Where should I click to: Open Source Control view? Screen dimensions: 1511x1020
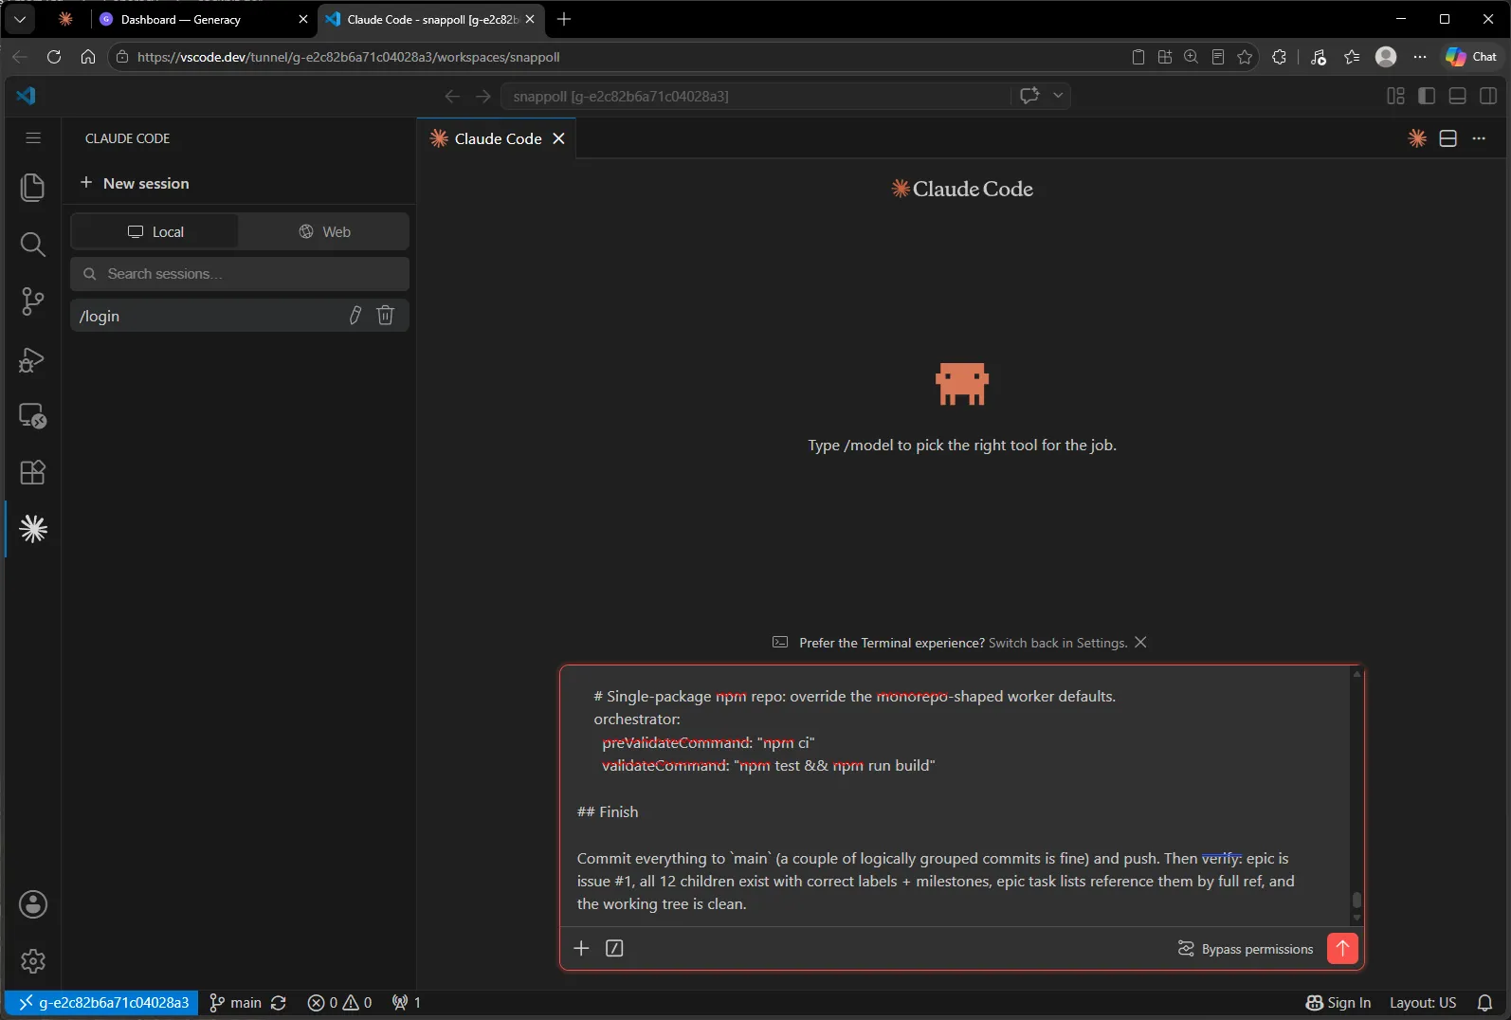(x=32, y=301)
